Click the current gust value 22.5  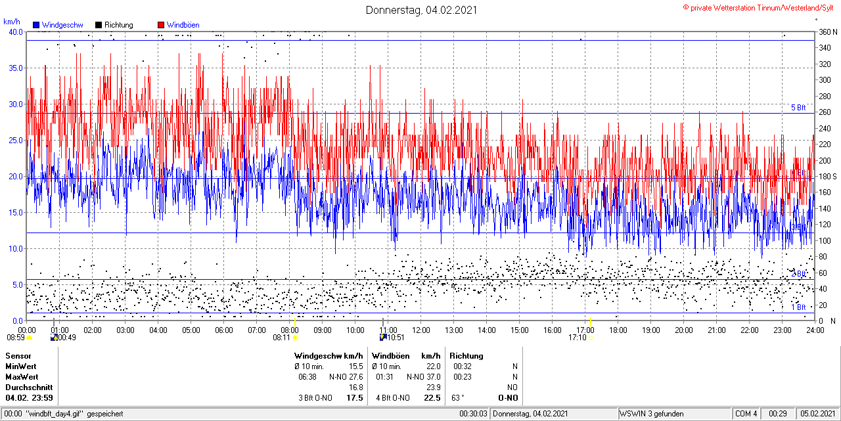(x=432, y=398)
